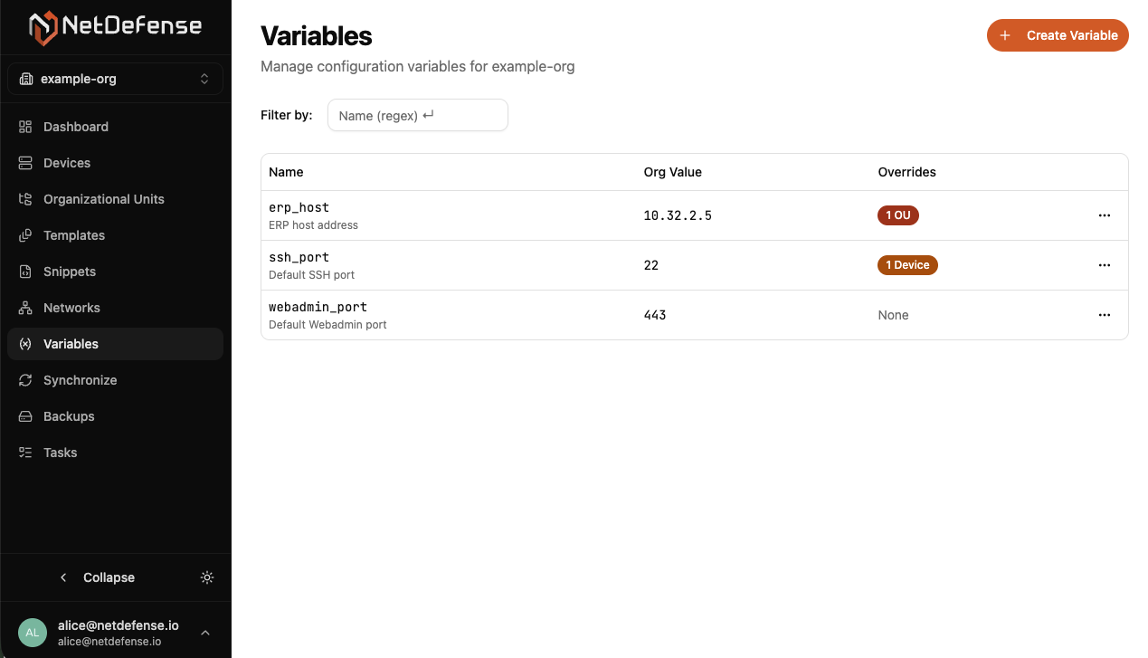Open the example-org organization switcher

click(x=115, y=79)
